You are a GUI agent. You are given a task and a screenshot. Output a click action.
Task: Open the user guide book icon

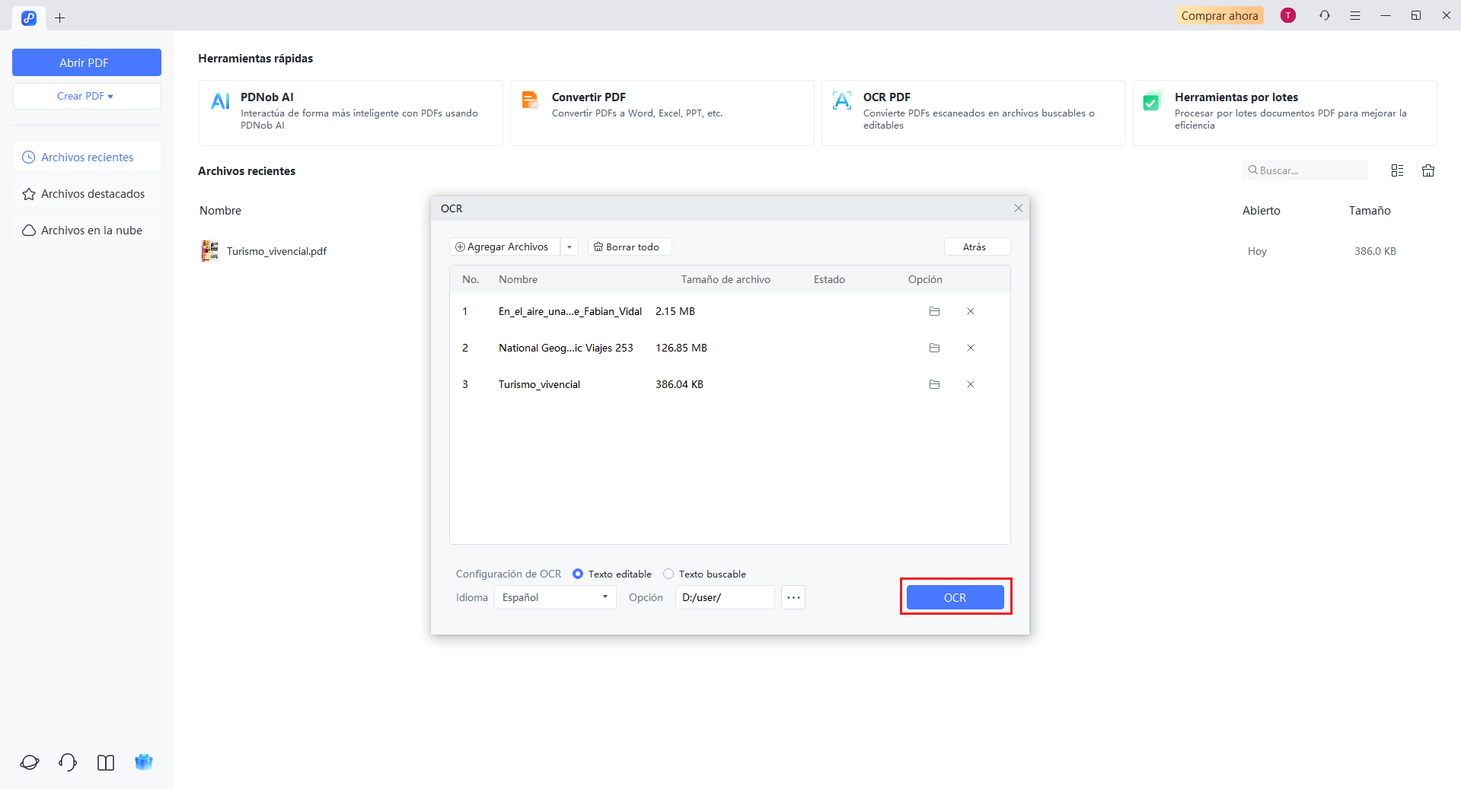click(106, 762)
